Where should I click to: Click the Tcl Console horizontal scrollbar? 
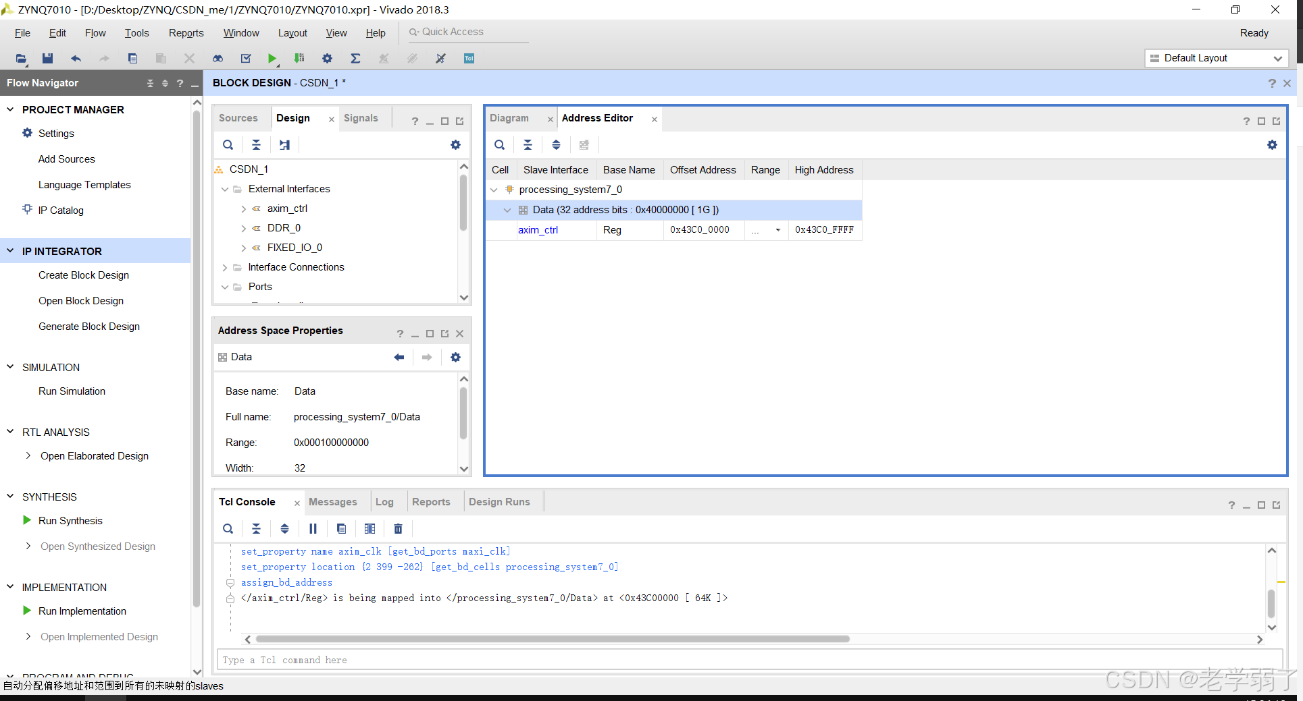(x=553, y=639)
